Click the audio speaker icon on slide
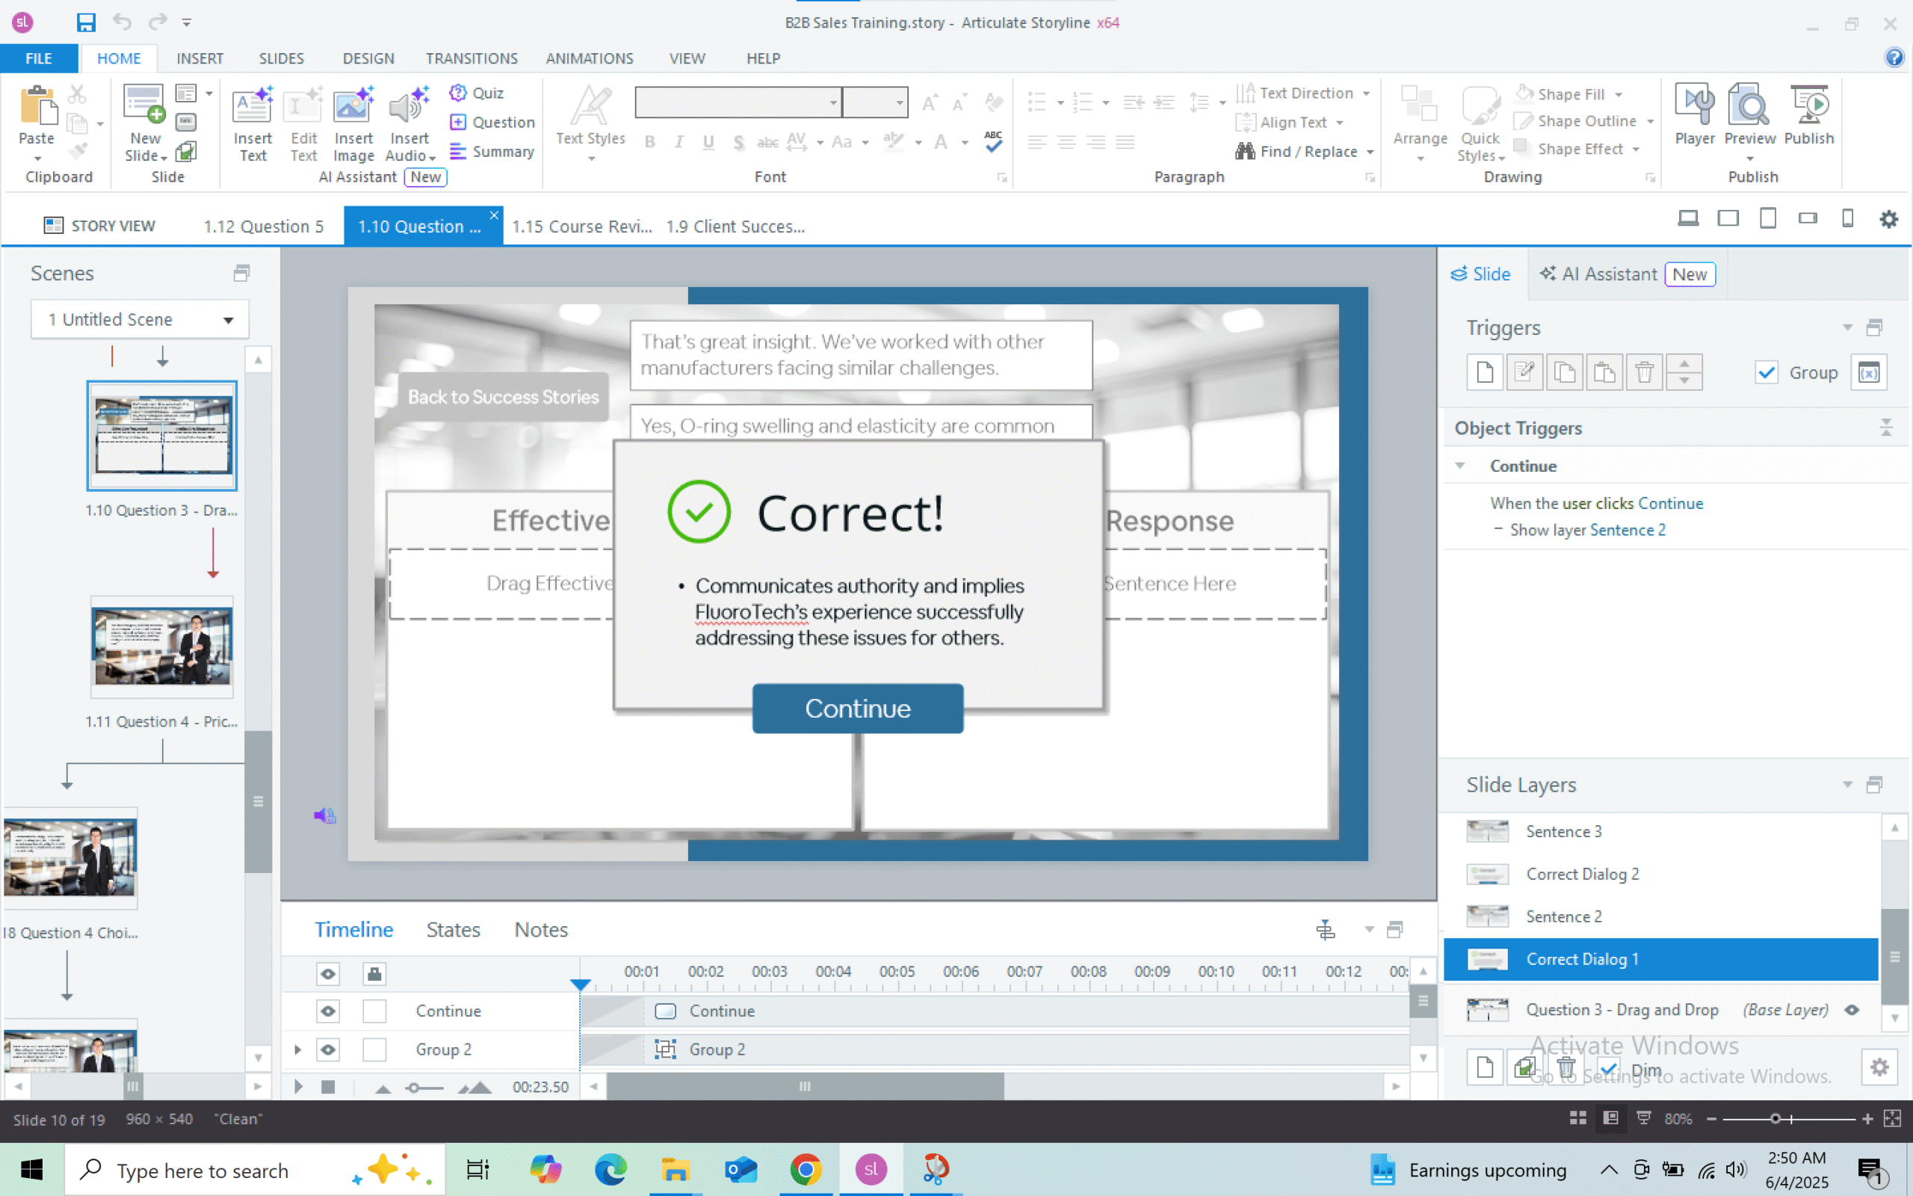This screenshot has height=1196, width=1913. click(324, 815)
